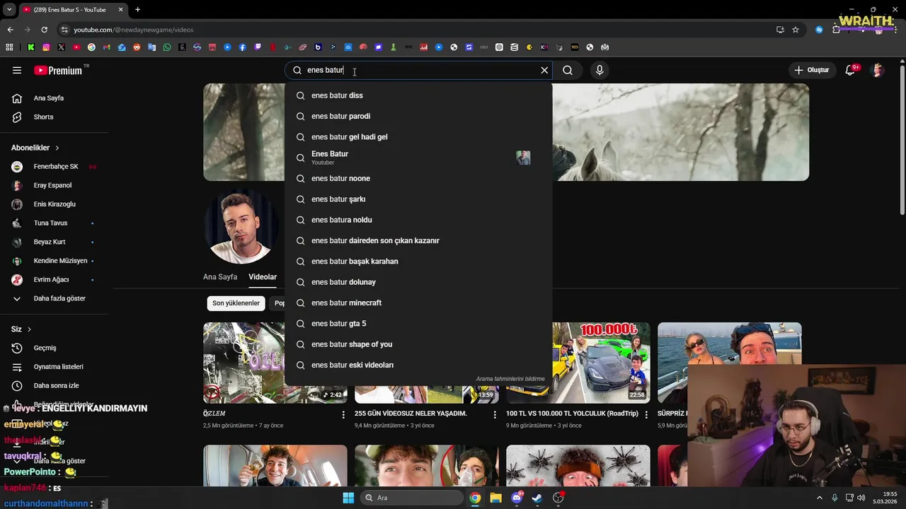Choose suggestion "enes batura noldu"

(418, 220)
